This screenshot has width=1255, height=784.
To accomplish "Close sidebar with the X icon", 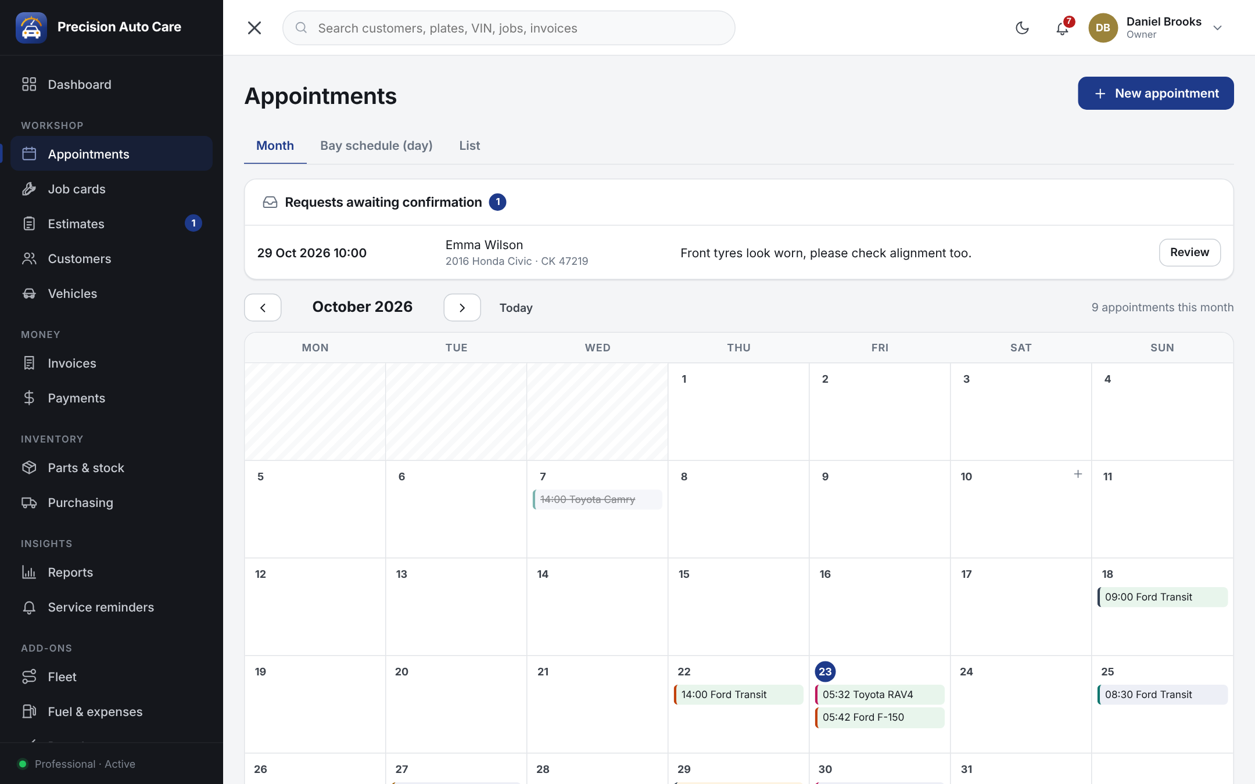I will point(254,28).
